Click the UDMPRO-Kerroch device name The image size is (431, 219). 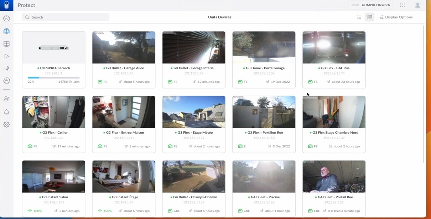coord(55,68)
